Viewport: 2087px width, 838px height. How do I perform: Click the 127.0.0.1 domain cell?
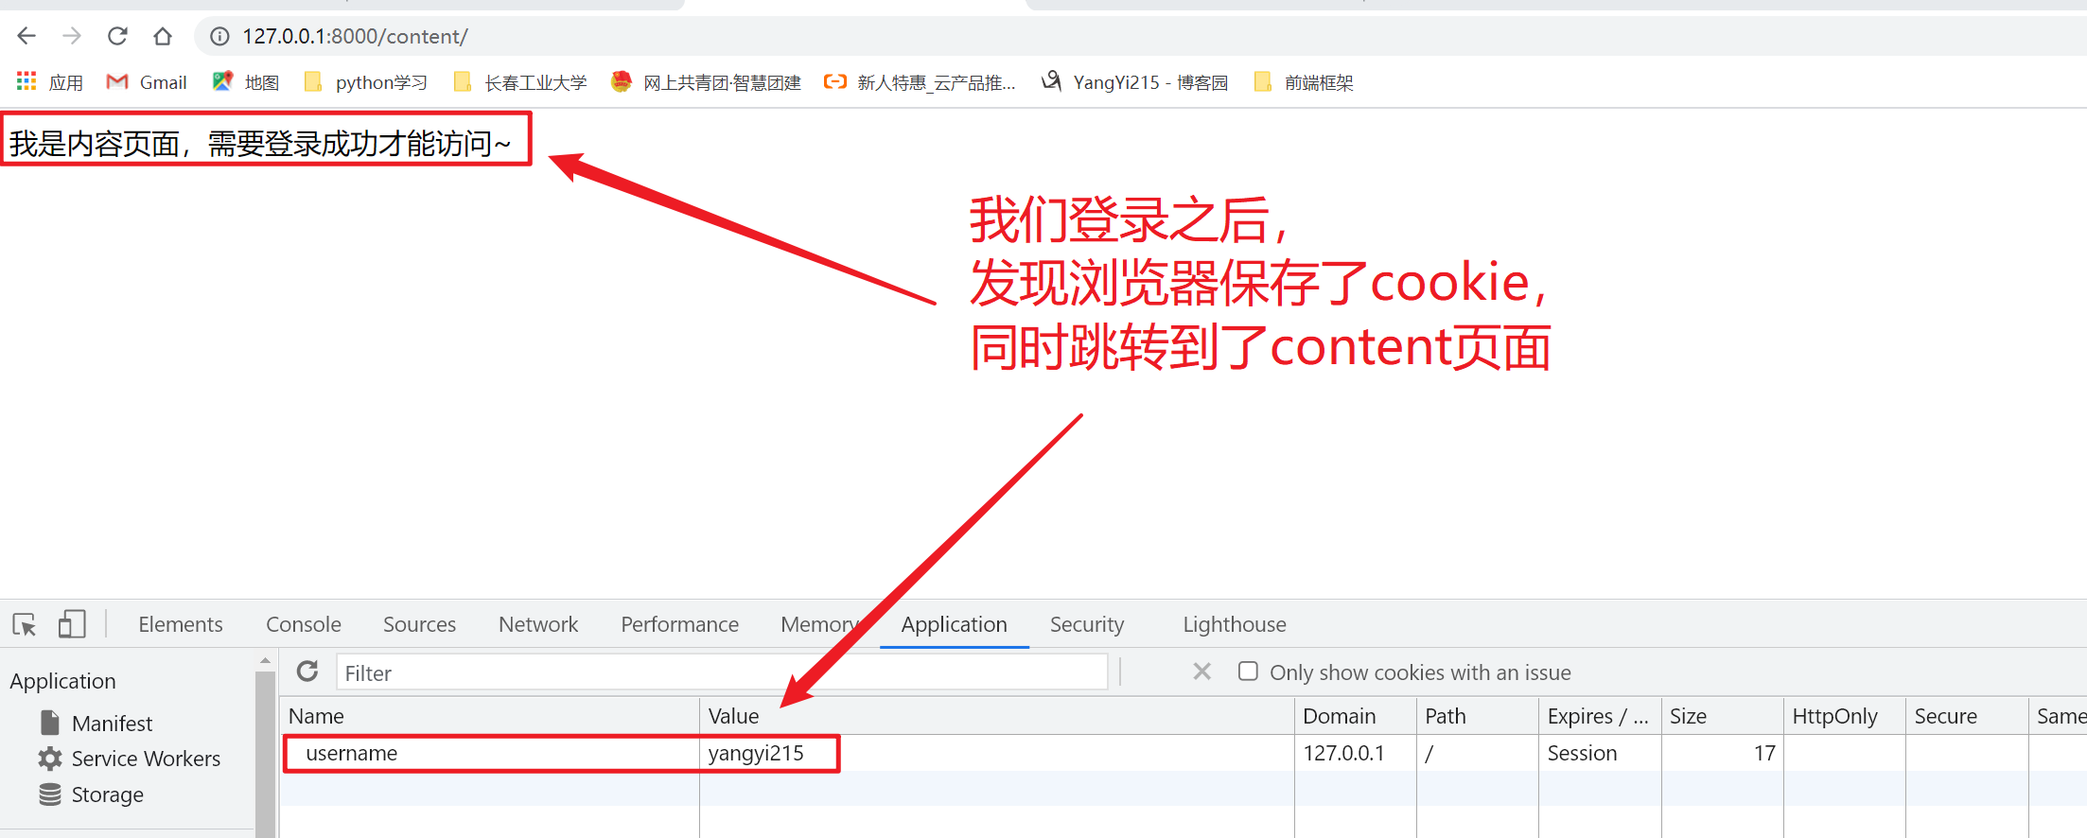pyautogui.click(x=1356, y=753)
